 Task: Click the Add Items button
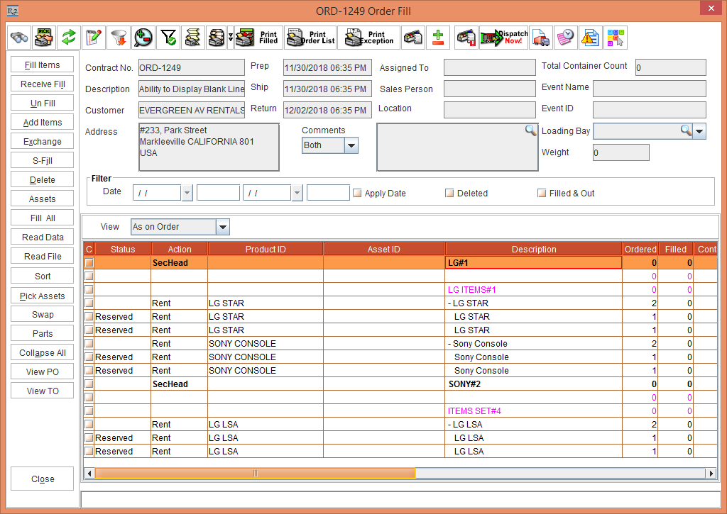pos(42,122)
